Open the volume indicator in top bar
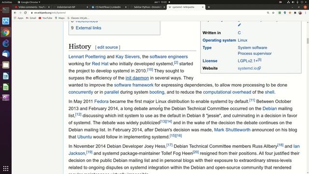Screen dimensions: 309x174 293,2
